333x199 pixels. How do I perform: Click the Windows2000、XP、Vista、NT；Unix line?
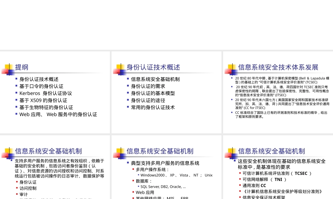(x=176, y=175)
